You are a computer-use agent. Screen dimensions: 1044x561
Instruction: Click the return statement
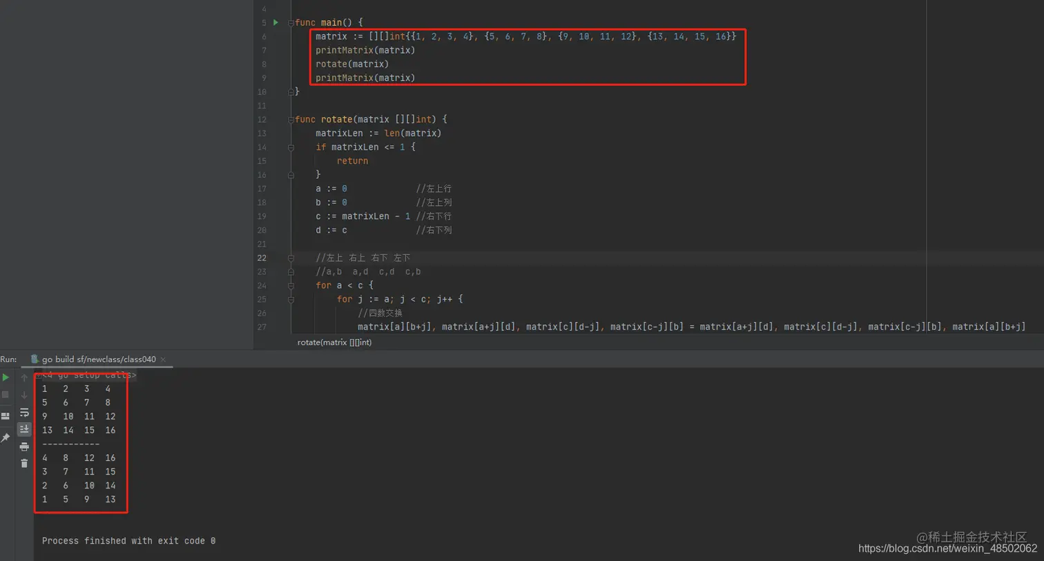[352, 161]
